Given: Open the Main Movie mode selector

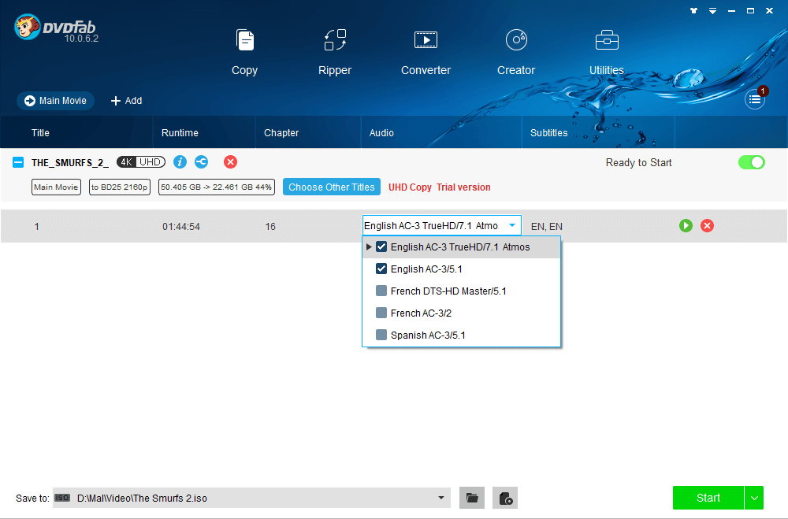Looking at the screenshot, I should (55, 101).
